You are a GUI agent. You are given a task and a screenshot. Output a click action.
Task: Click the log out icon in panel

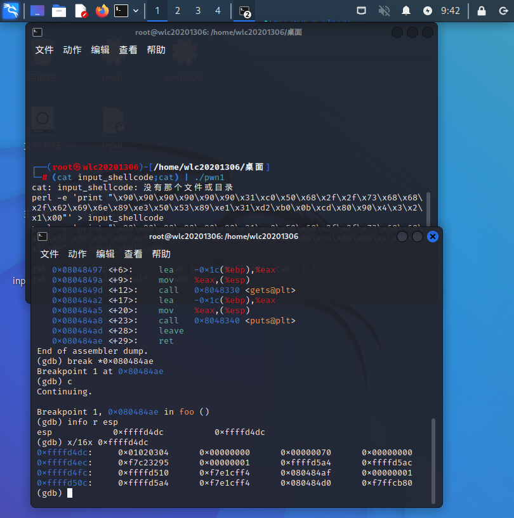[503, 11]
